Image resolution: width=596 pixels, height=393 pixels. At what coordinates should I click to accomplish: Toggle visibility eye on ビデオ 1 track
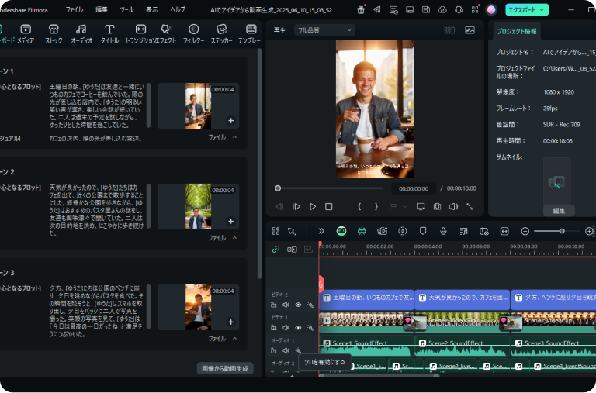click(x=298, y=327)
